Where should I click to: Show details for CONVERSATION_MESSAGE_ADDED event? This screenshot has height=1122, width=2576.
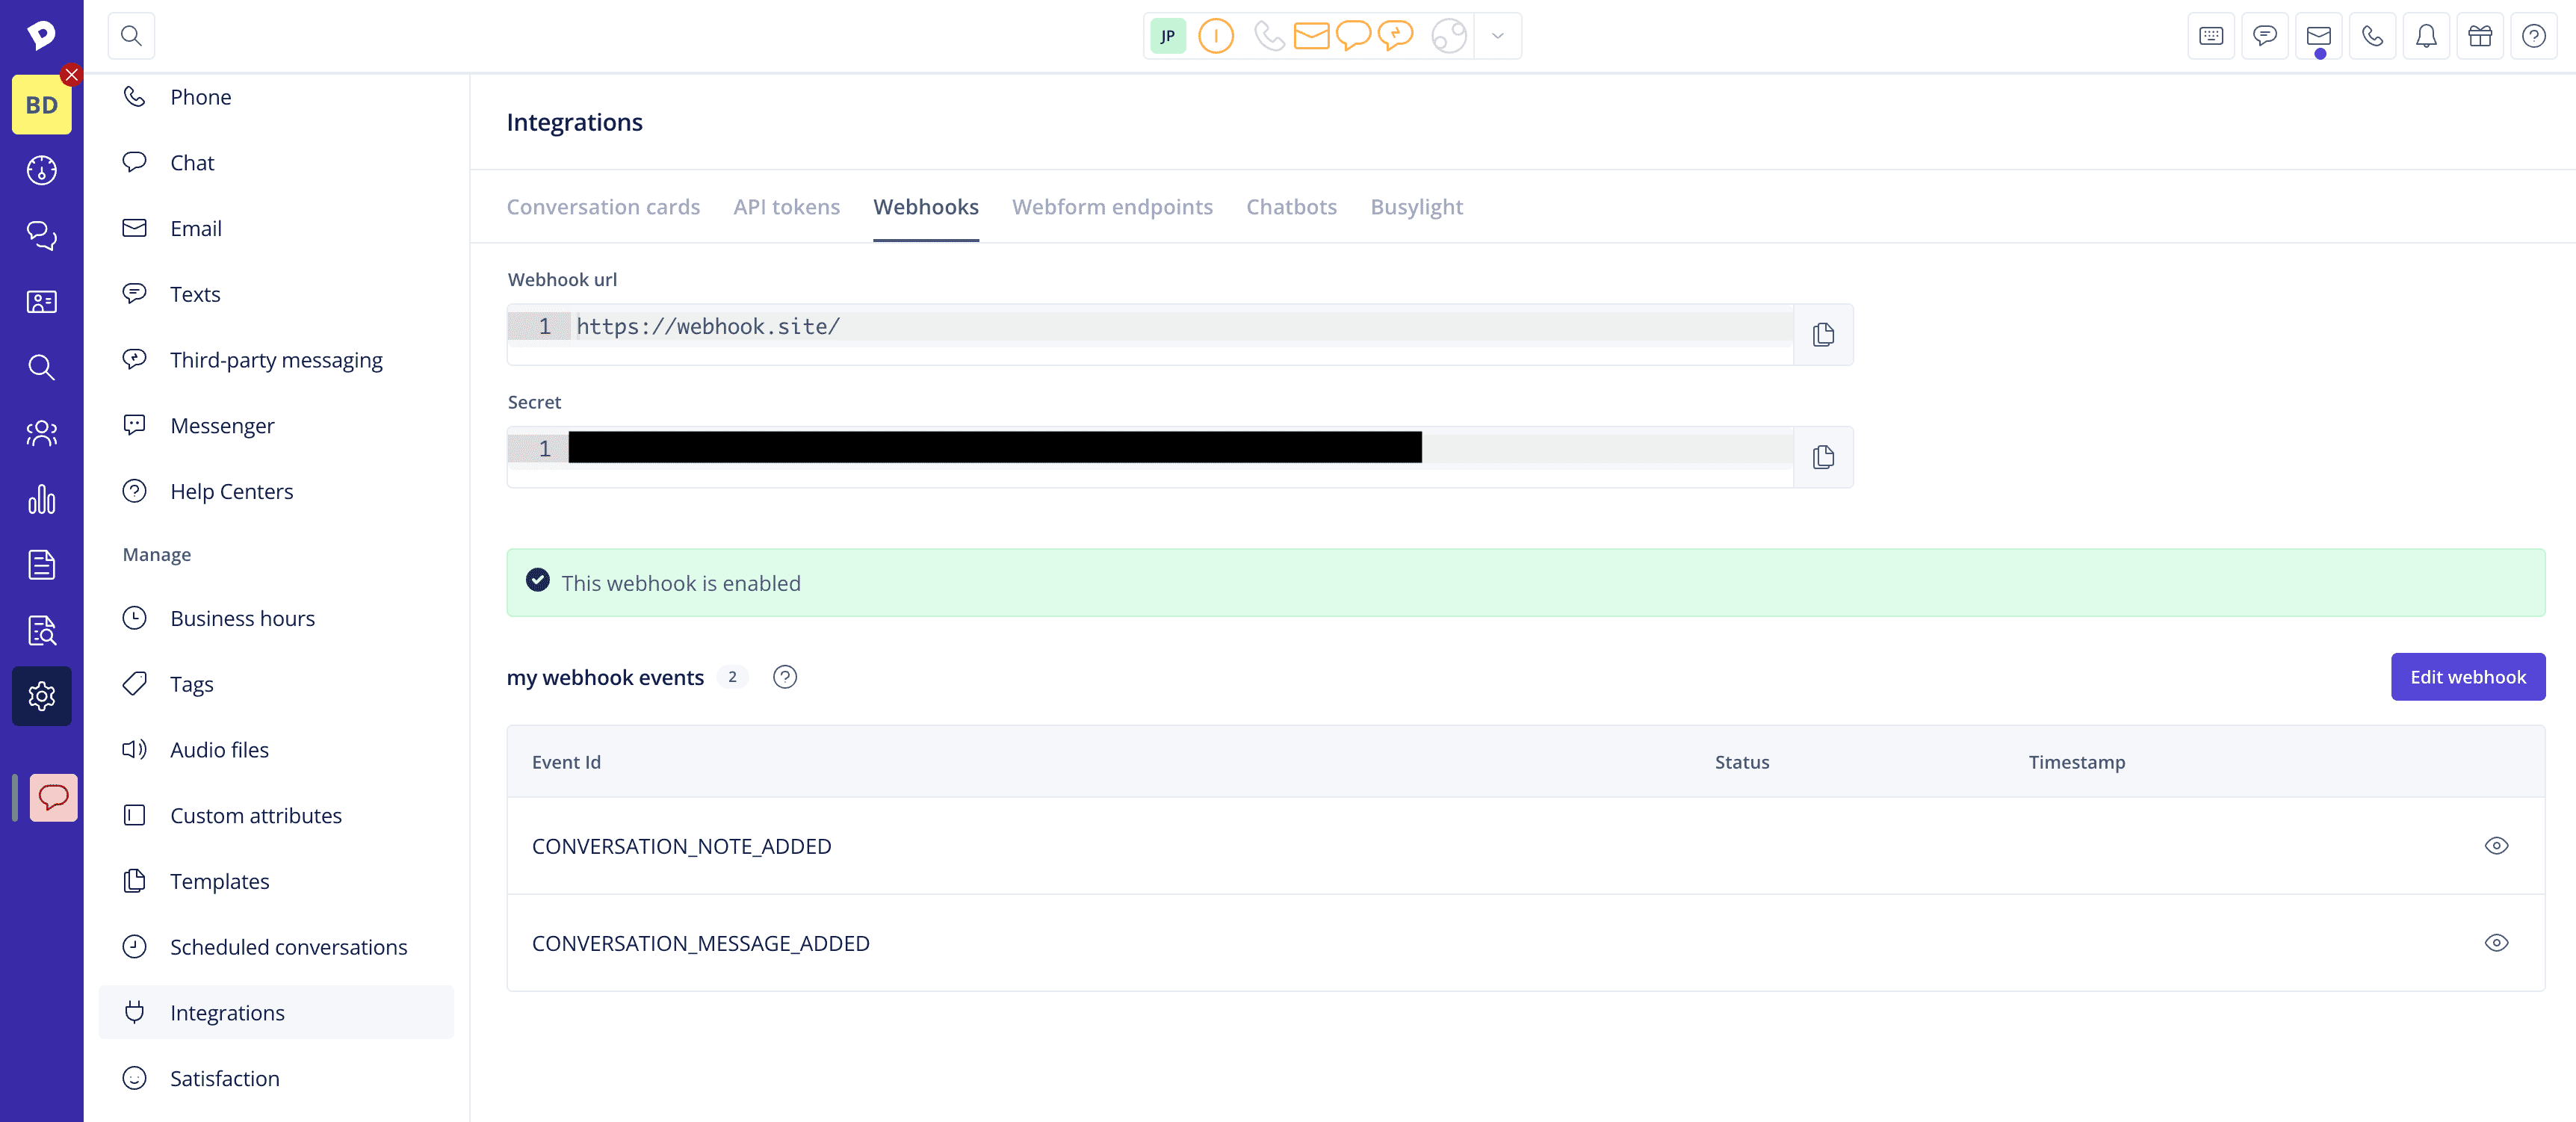click(x=2496, y=941)
